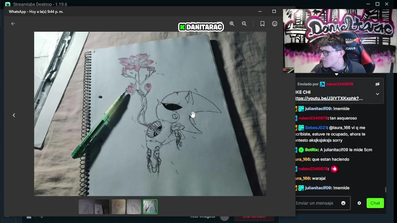This screenshot has width=397, height=223.
Task: Select highlighted fifth thumbnail in filmstrip
Action: tap(150, 207)
